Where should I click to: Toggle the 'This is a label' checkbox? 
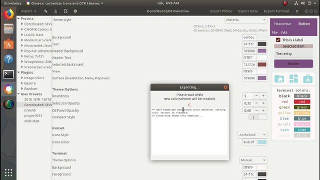coord(278,40)
